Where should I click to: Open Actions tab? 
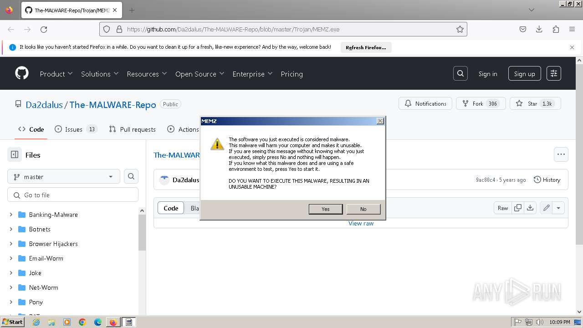183,129
